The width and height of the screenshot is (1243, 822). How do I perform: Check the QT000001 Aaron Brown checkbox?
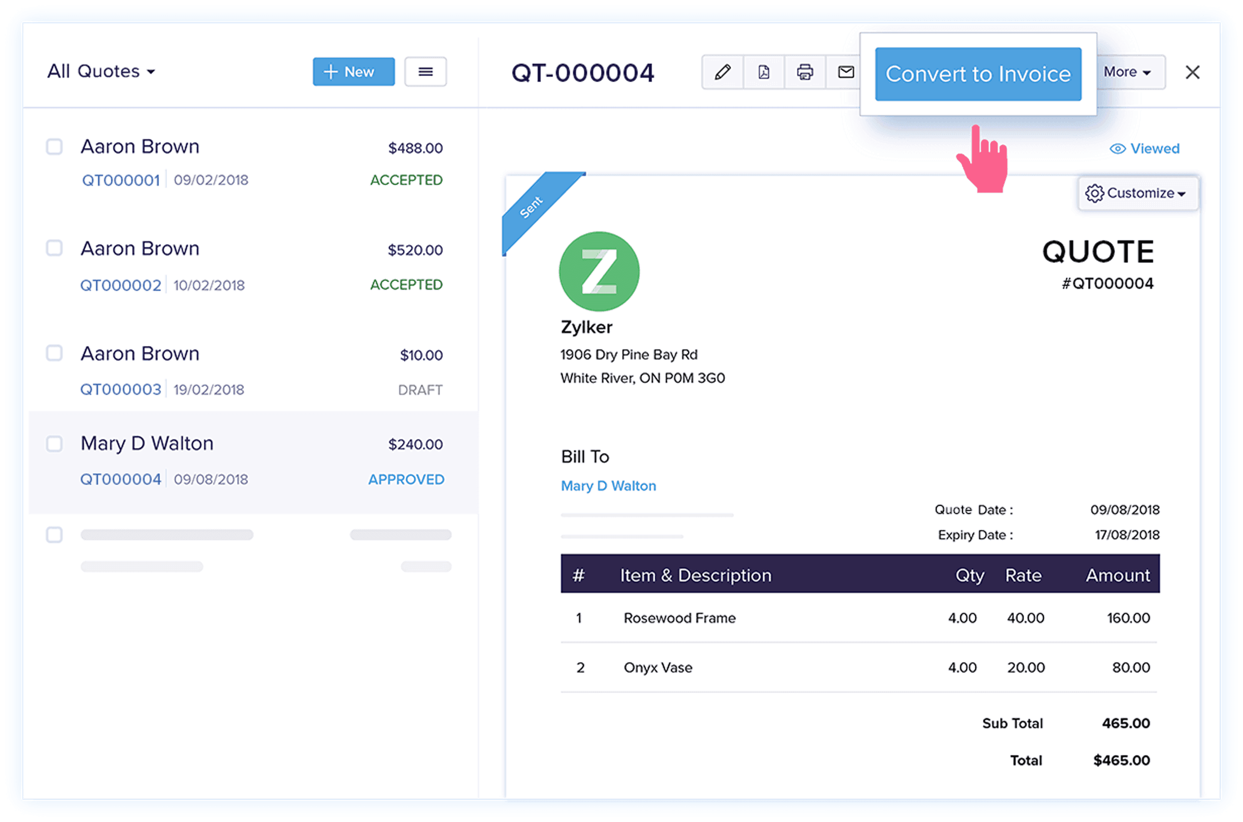[x=55, y=147]
